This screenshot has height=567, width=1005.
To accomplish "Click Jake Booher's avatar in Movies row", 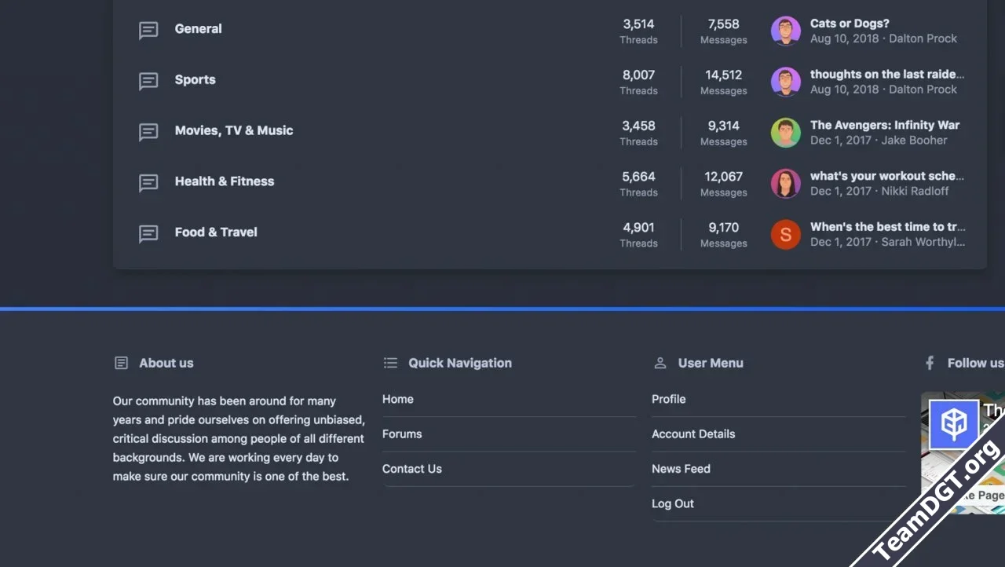I will coord(785,133).
